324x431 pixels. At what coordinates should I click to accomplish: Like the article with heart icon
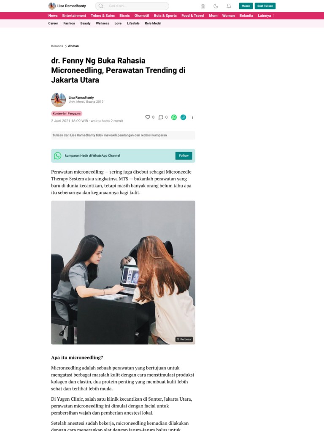click(148, 117)
